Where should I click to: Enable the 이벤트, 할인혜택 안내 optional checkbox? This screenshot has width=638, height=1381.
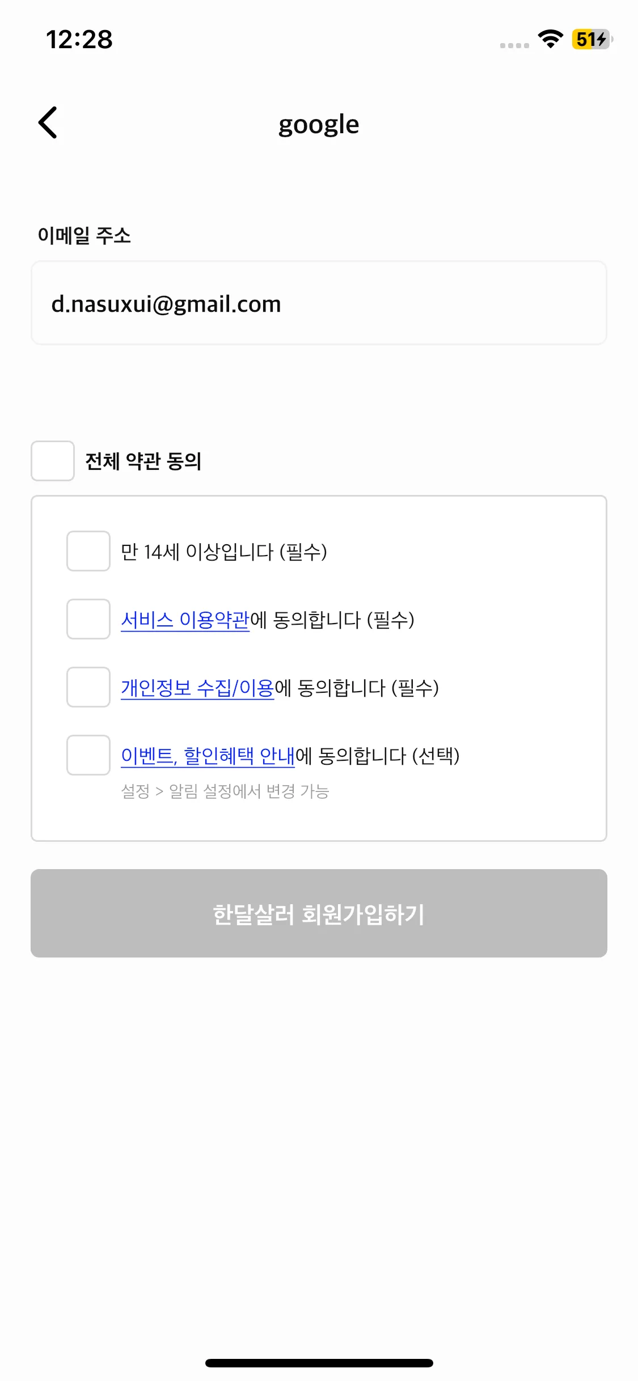pyautogui.click(x=88, y=755)
